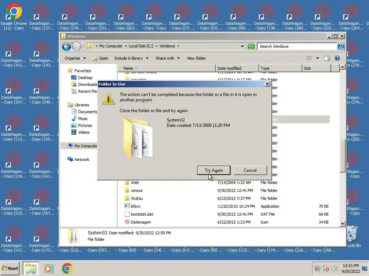Open Google Chrome (11) desktop shortcut
The image size is (369, 276).
14,17
